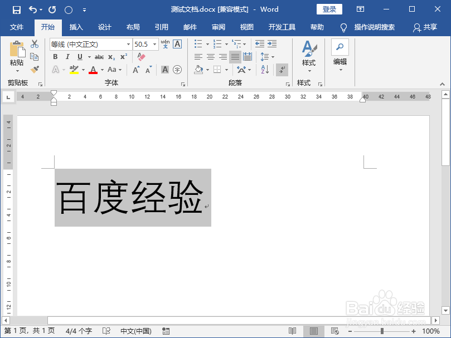Screen dimensions: 451x338
Task: Undo the last action
Action: click(x=33, y=10)
